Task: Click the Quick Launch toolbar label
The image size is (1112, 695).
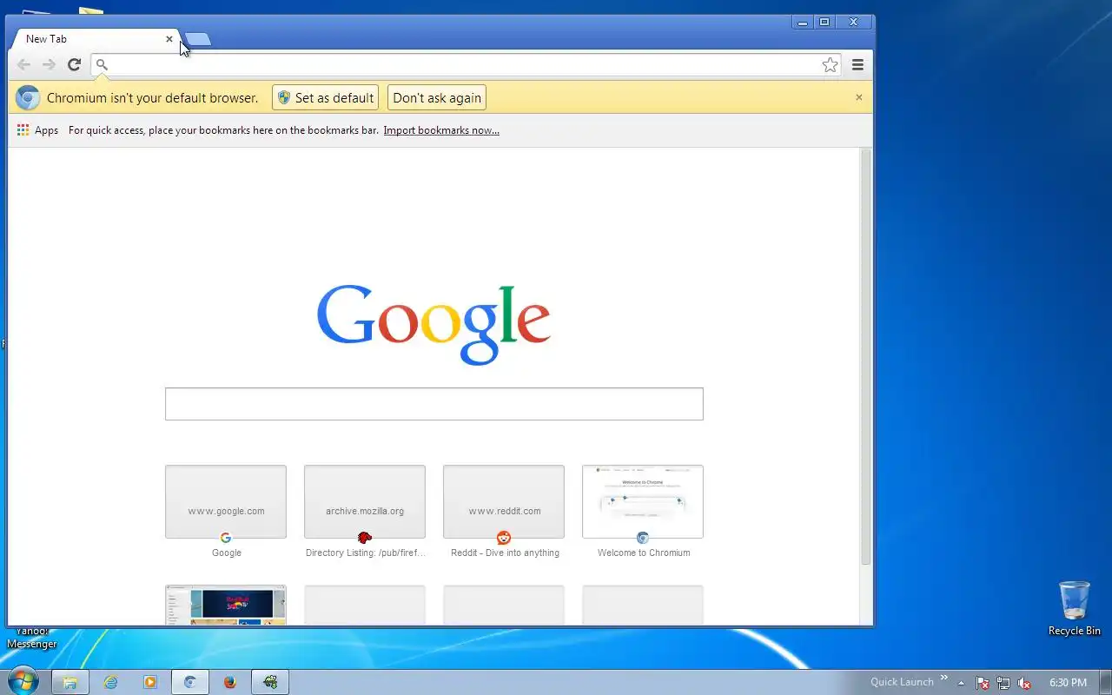Action: (x=902, y=682)
